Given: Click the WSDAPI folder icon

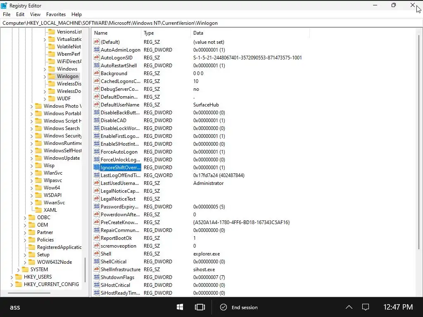Looking at the screenshot, I should pyautogui.click(x=38, y=195).
